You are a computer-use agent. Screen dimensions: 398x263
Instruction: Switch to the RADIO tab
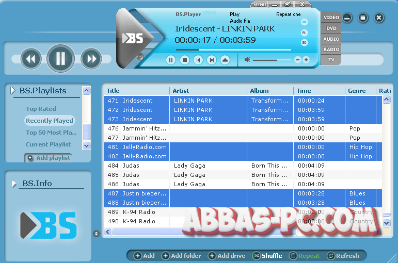[331, 50]
